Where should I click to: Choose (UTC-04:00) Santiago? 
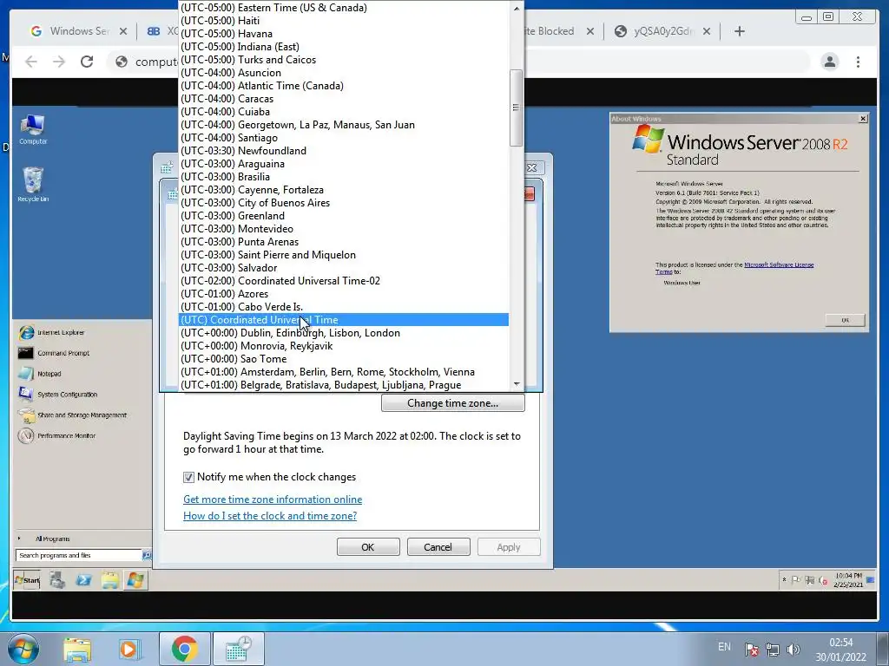point(344,138)
